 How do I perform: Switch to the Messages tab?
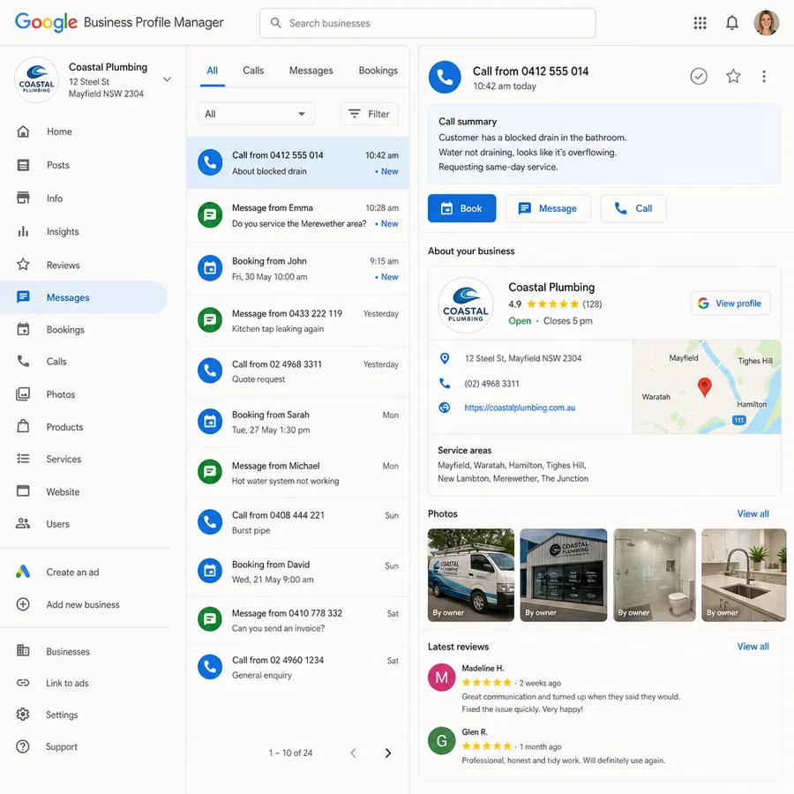(x=311, y=71)
